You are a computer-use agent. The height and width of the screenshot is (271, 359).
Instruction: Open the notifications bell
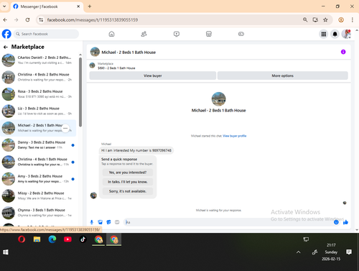[335, 34]
